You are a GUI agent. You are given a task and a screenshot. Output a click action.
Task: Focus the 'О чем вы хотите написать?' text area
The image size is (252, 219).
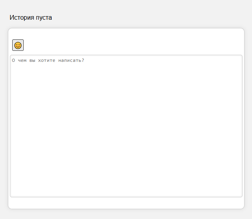pos(126,126)
